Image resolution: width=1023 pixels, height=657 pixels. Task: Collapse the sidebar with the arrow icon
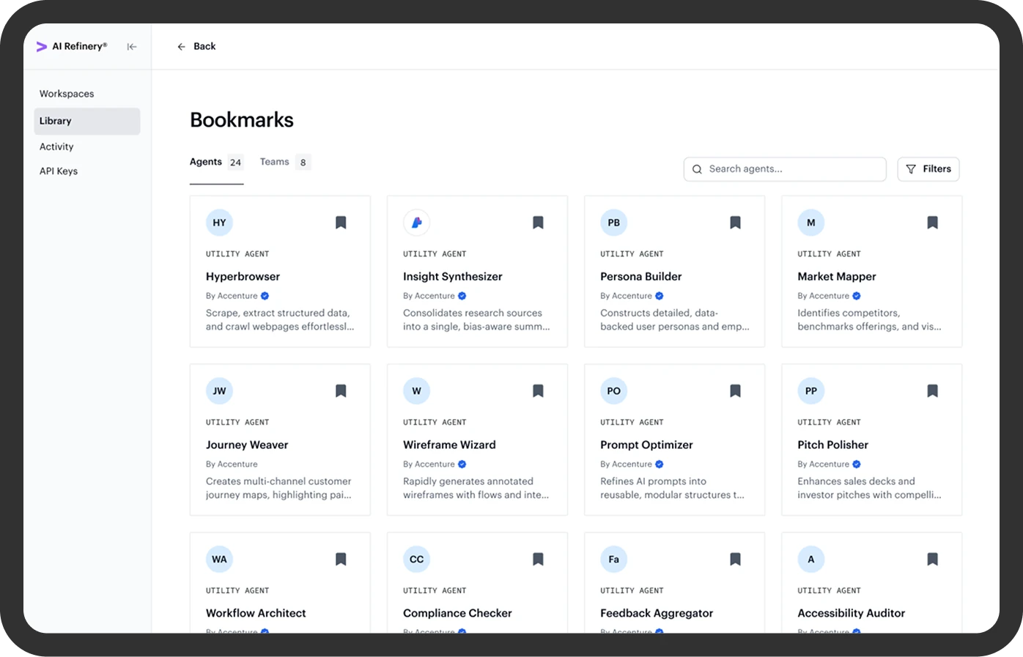point(132,47)
